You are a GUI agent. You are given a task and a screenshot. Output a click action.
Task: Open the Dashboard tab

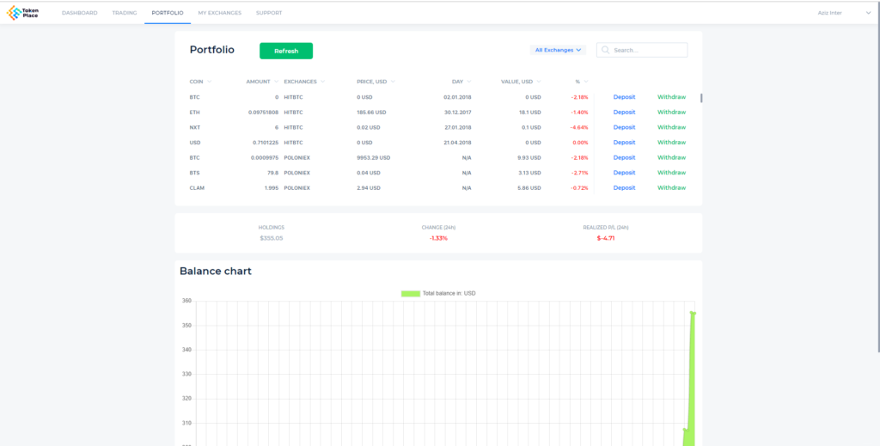pyautogui.click(x=80, y=13)
